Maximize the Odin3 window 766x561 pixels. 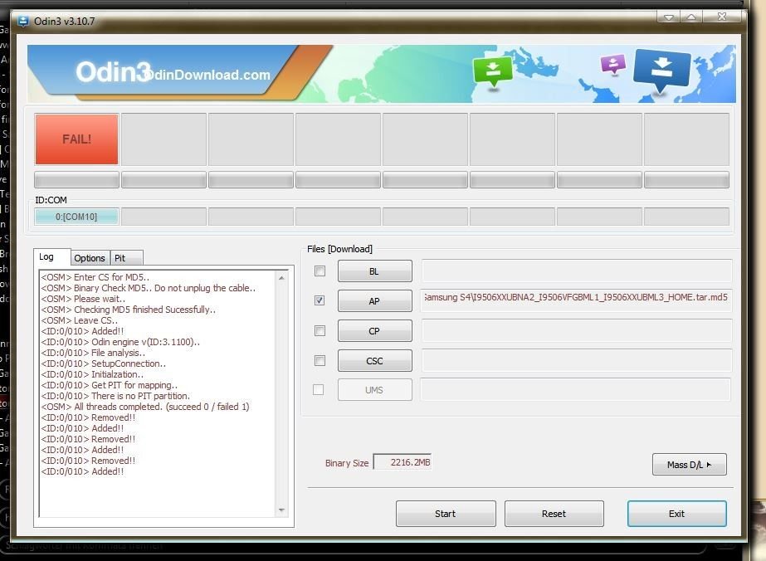tap(691, 17)
